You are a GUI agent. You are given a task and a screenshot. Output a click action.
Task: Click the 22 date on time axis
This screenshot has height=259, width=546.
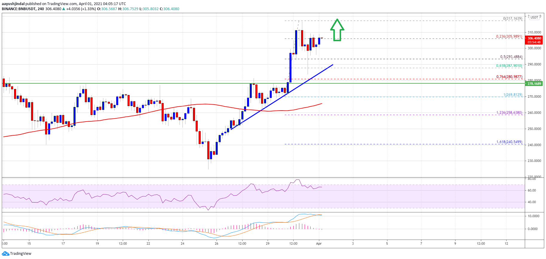148,243
